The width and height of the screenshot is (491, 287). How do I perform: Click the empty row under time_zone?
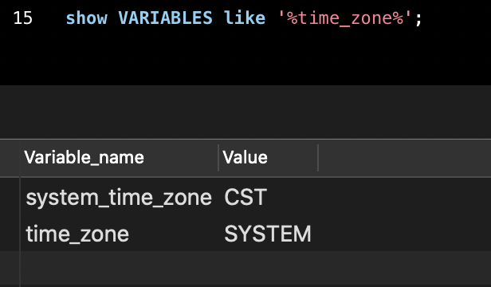(256, 268)
